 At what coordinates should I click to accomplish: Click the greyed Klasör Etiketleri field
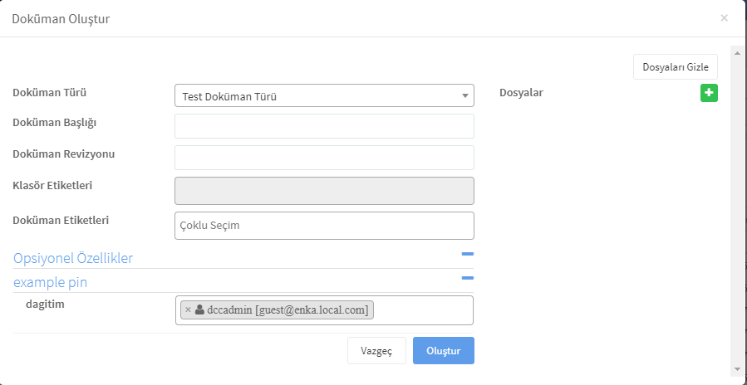[324, 191]
